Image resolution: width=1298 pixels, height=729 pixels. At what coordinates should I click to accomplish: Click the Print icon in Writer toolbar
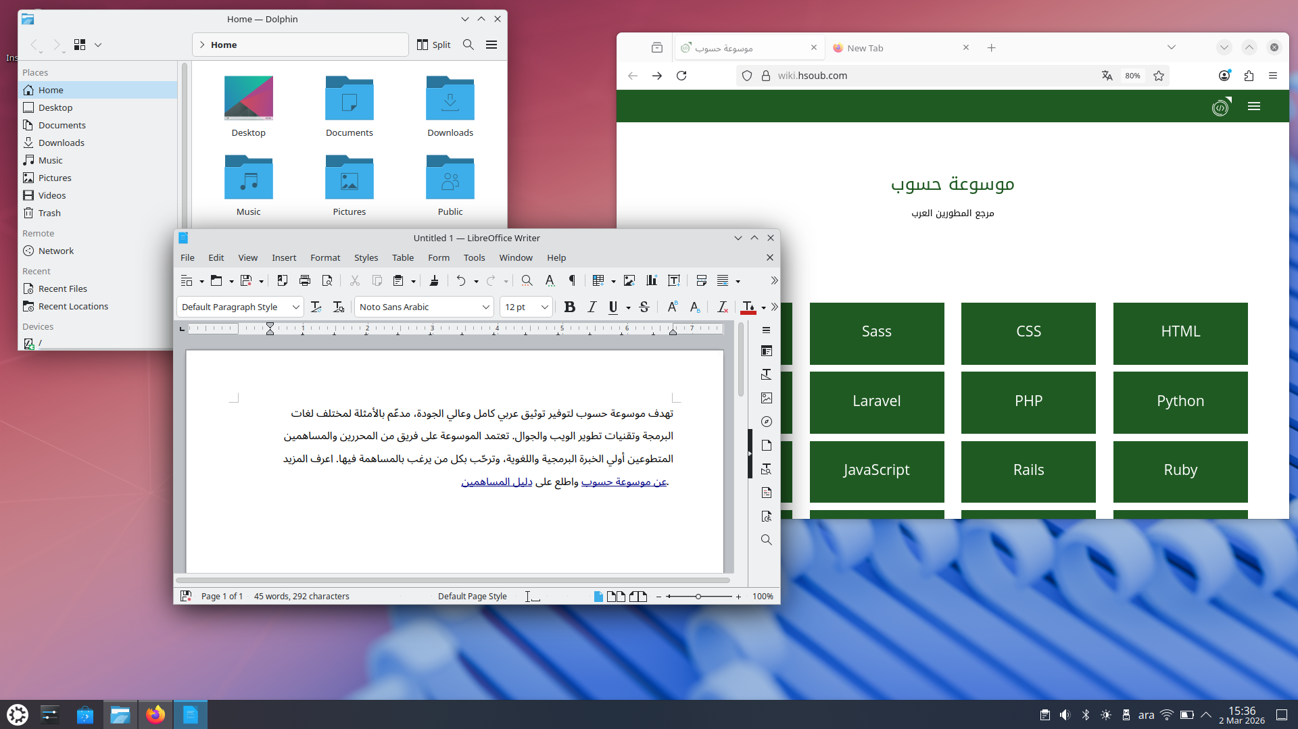coord(305,280)
